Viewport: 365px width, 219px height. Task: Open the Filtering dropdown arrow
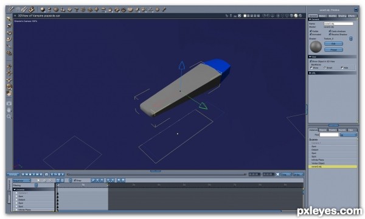(36, 186)
